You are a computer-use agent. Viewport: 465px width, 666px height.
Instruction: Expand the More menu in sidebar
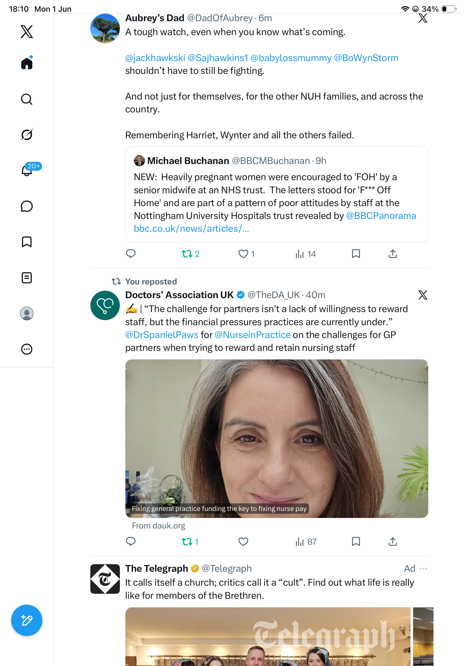tap(27, 349)
